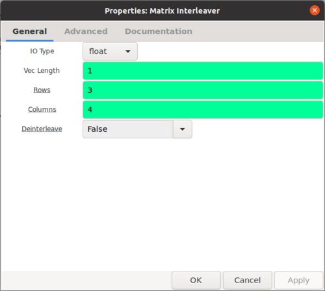Image resolution: width=325 pixels, height=291 pixels.
Task: Click the underlined Rows label
Action: [42, 90]
